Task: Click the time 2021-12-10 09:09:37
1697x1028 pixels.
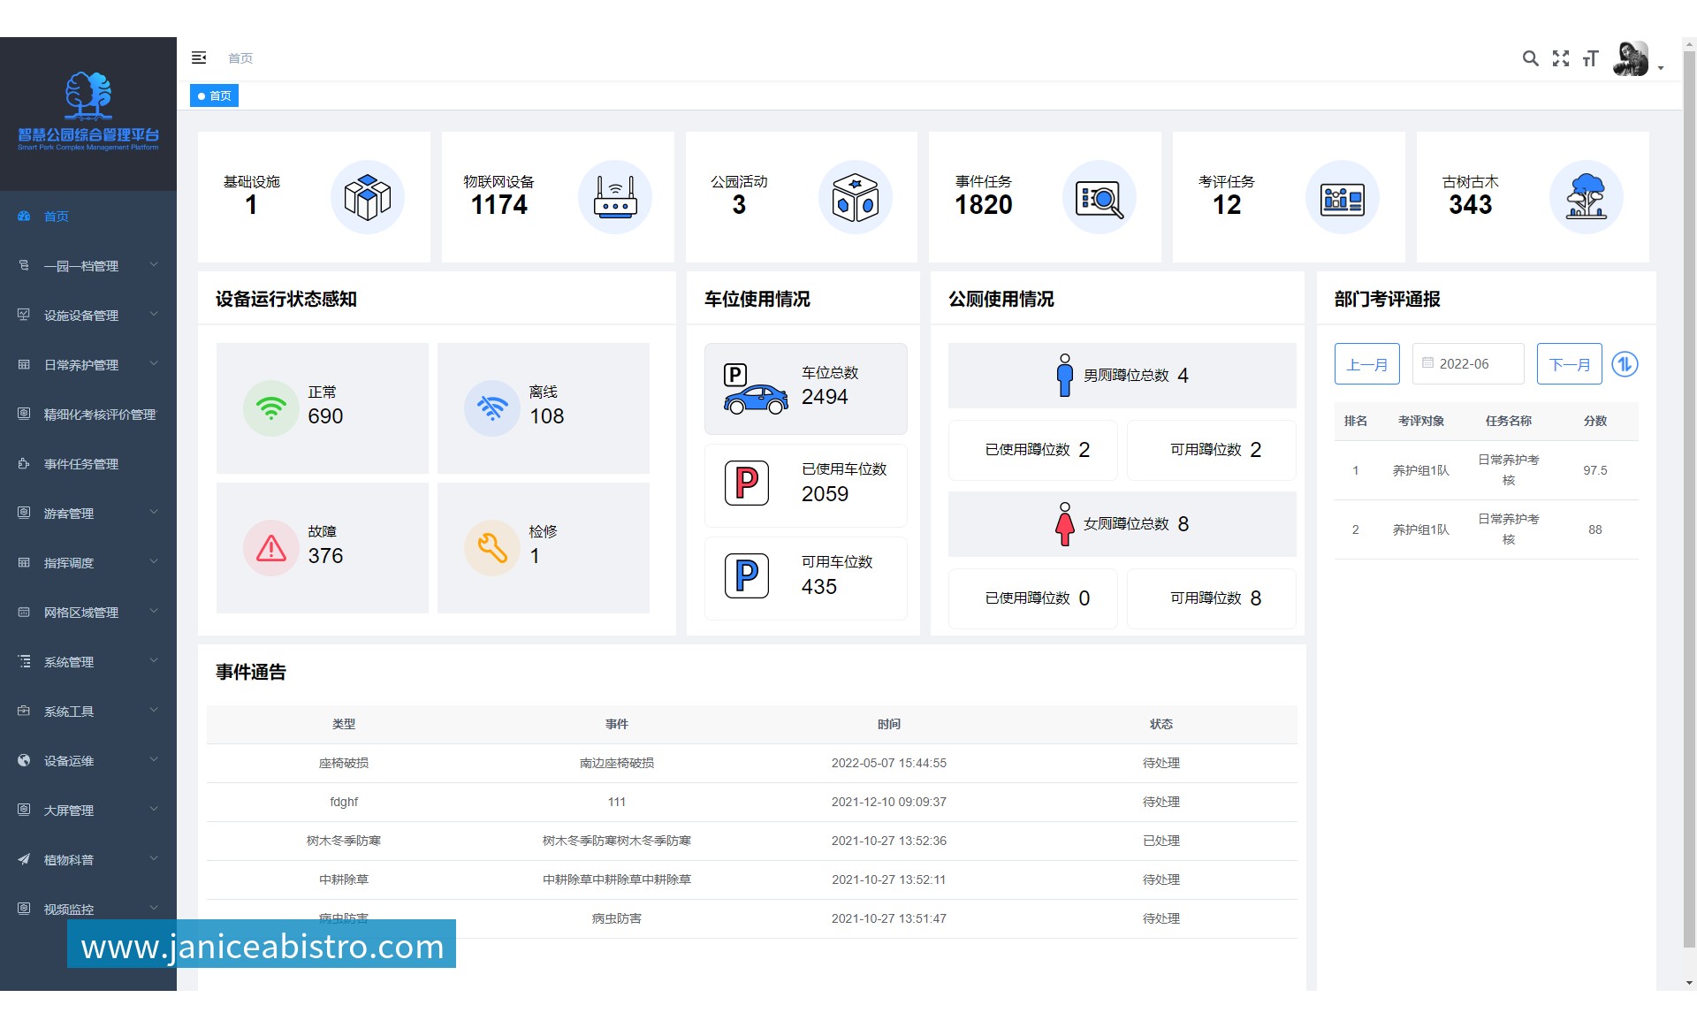Action: tap(889, 802)
